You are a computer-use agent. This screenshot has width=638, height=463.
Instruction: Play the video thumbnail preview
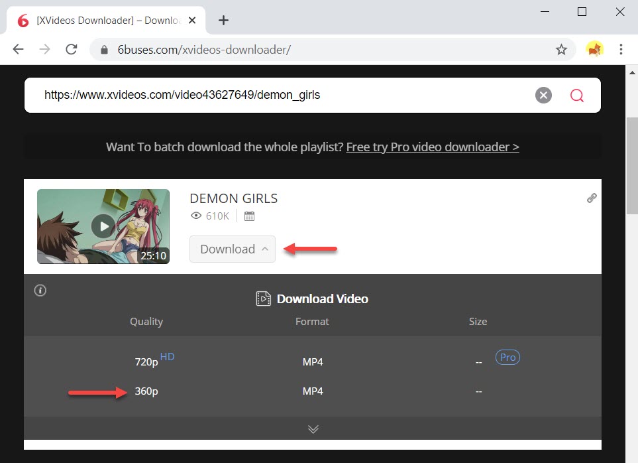point(103,226)
